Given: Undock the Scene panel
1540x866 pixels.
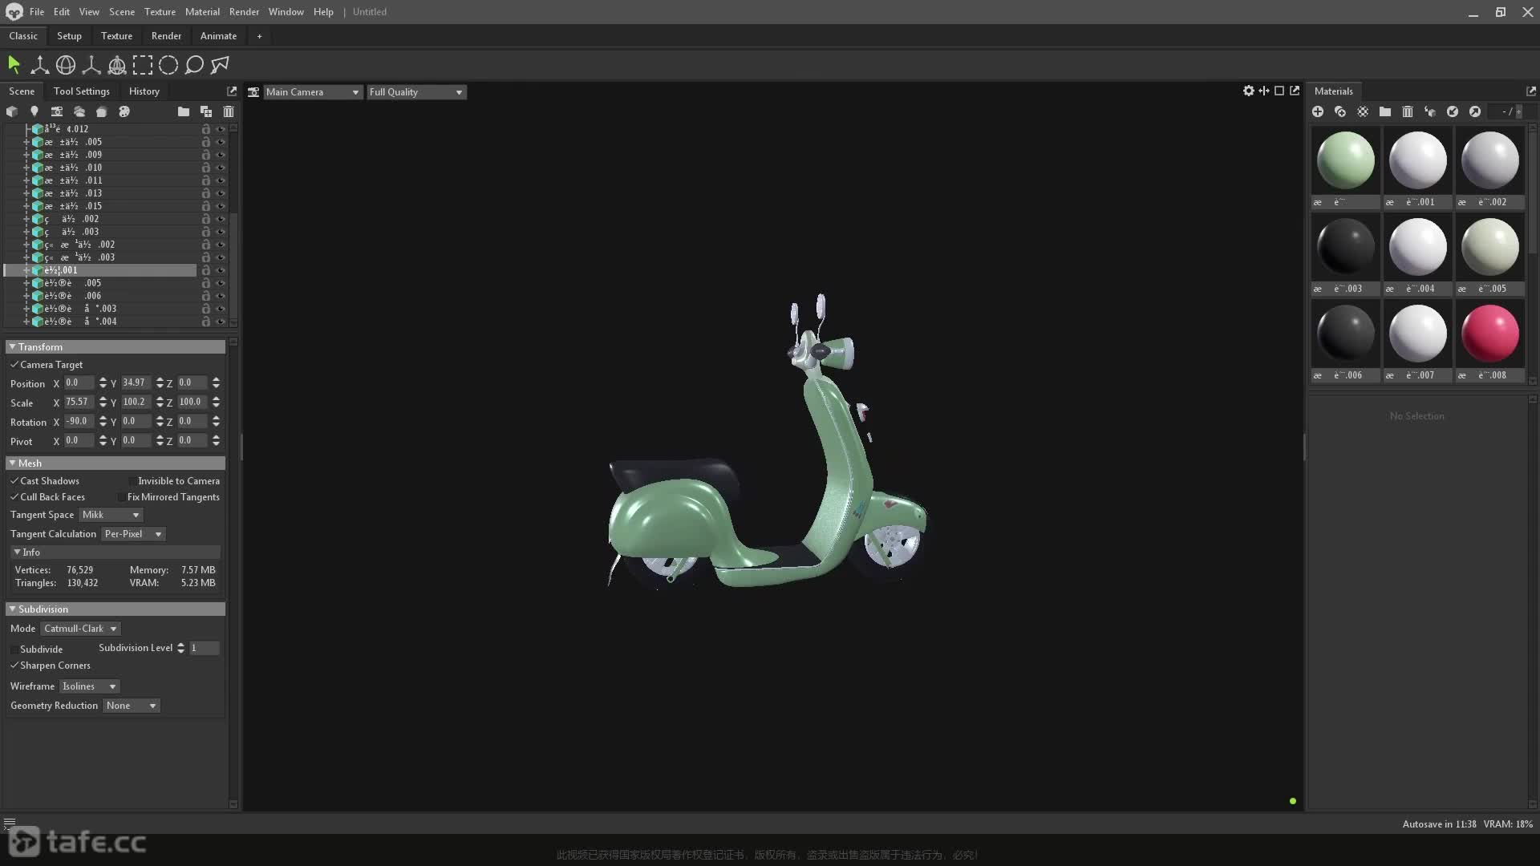Looking at the screenshot, I should (232, 91).
